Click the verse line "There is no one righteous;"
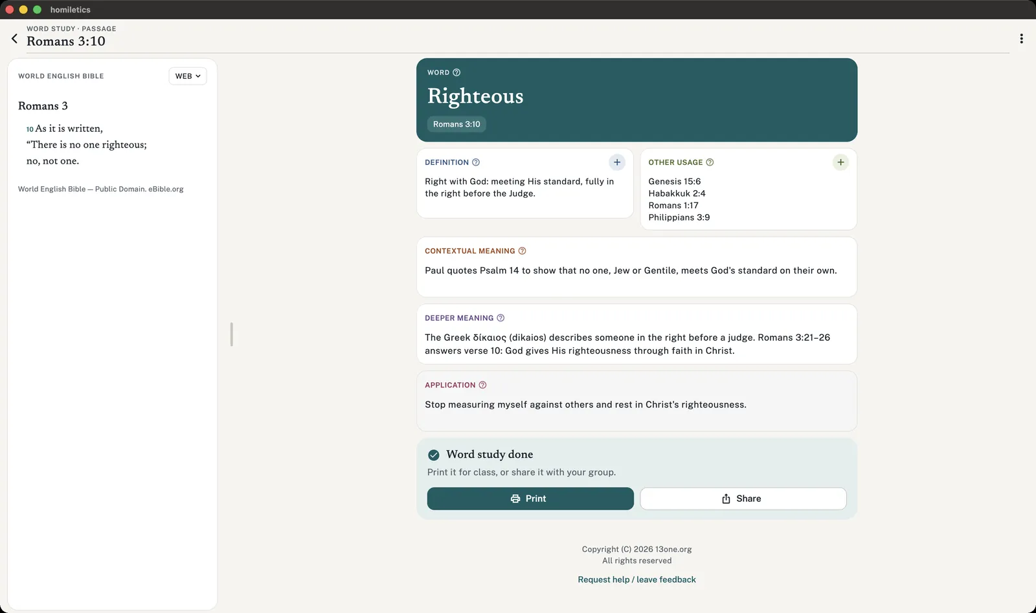Screen dimensions: 1036x613 (87, 145)
